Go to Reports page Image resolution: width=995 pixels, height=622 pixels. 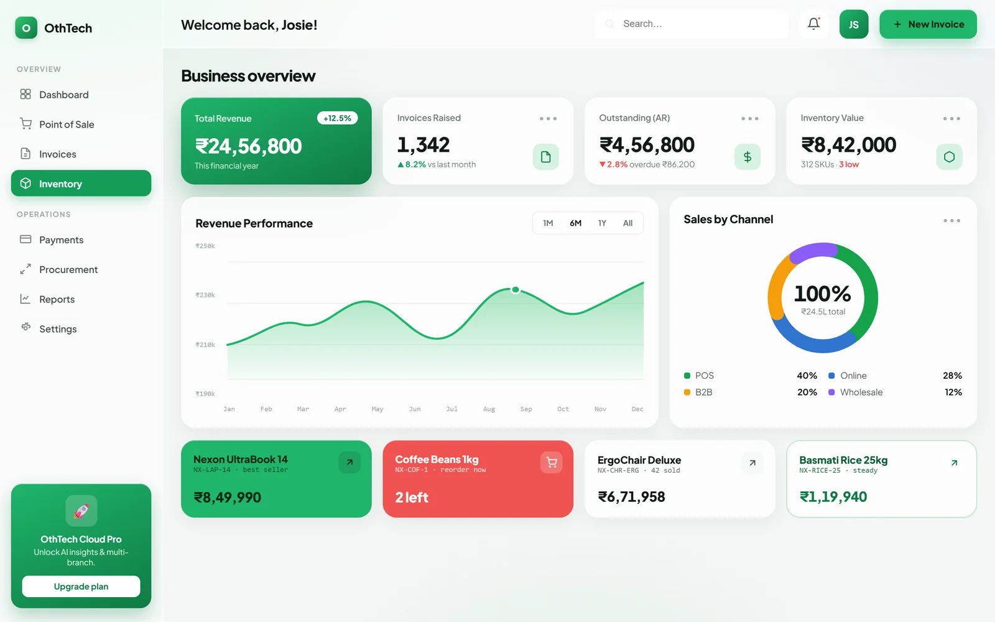pyautogui.click(x=81, y=299)
